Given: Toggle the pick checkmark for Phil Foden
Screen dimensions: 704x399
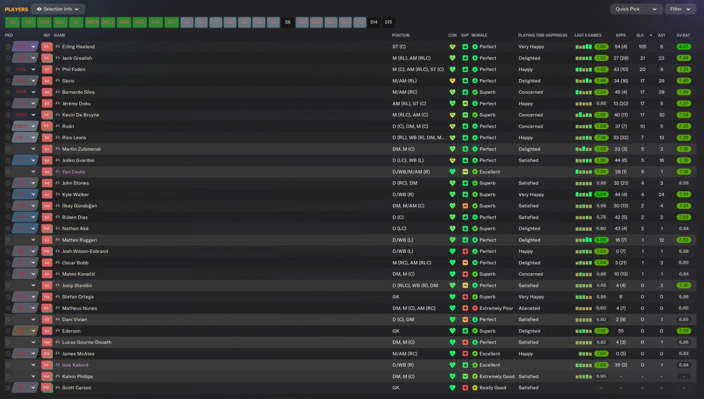Looking at the screenshot, I should [x=8, y=69].
